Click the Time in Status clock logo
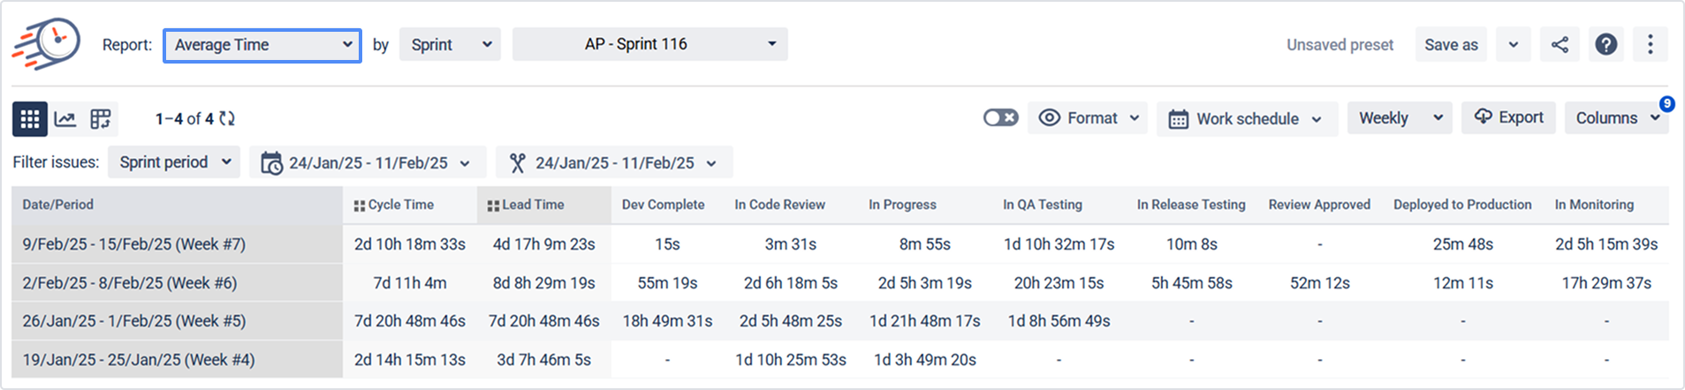The width and height of the screenshot is (1685, 390). 46,44
